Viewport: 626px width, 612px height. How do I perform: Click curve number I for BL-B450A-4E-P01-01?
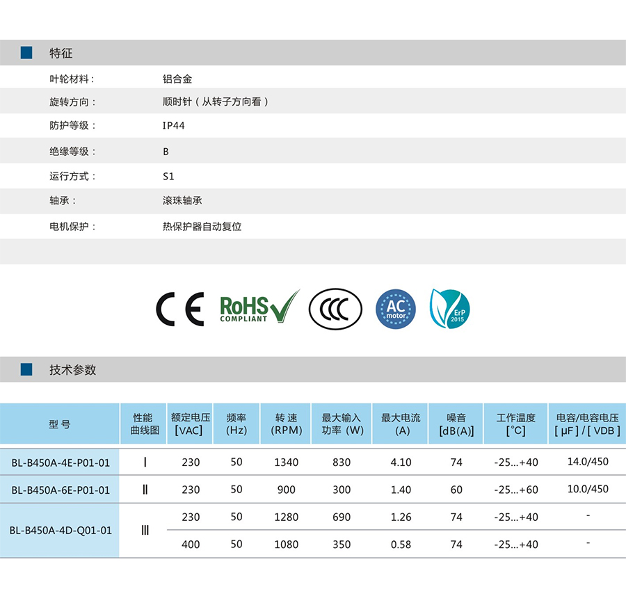tap(145, 462)
